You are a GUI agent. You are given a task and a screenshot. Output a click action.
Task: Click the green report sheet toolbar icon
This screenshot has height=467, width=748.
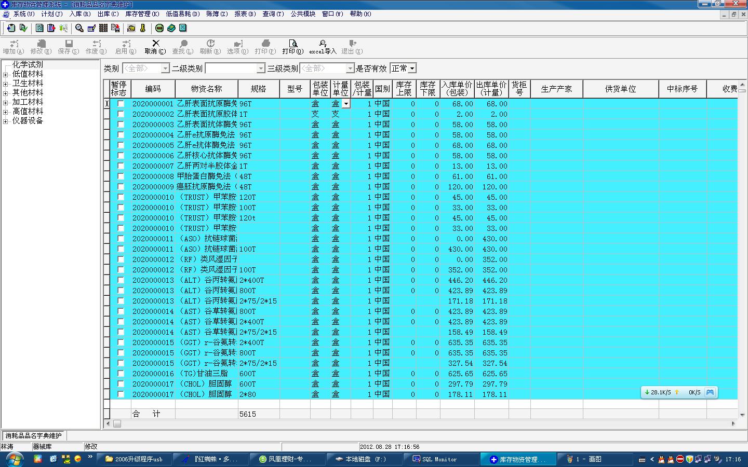point(39,28)
